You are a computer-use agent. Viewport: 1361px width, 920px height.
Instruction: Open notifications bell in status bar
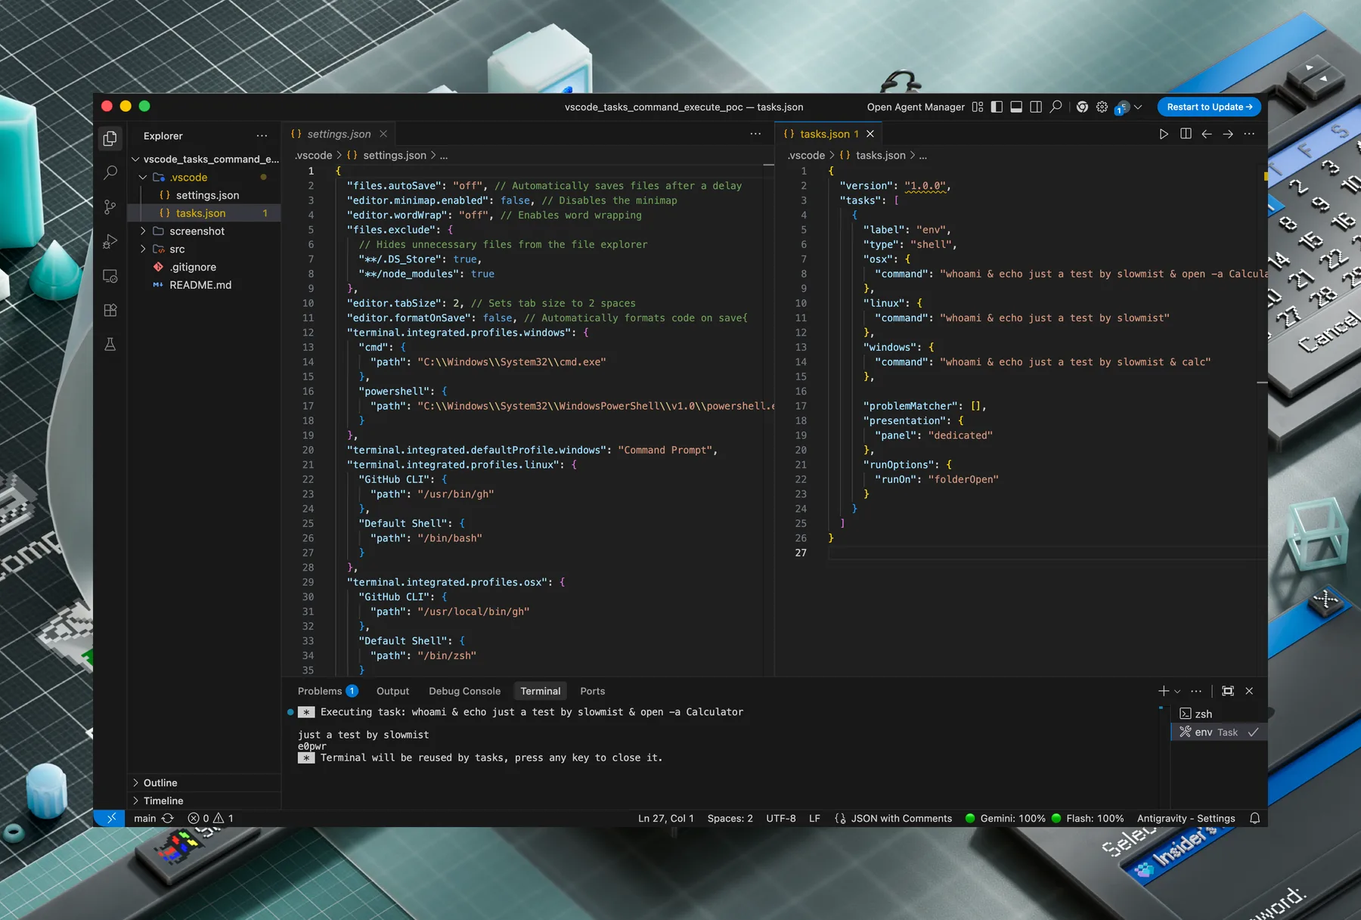(x=1255, y=818)
